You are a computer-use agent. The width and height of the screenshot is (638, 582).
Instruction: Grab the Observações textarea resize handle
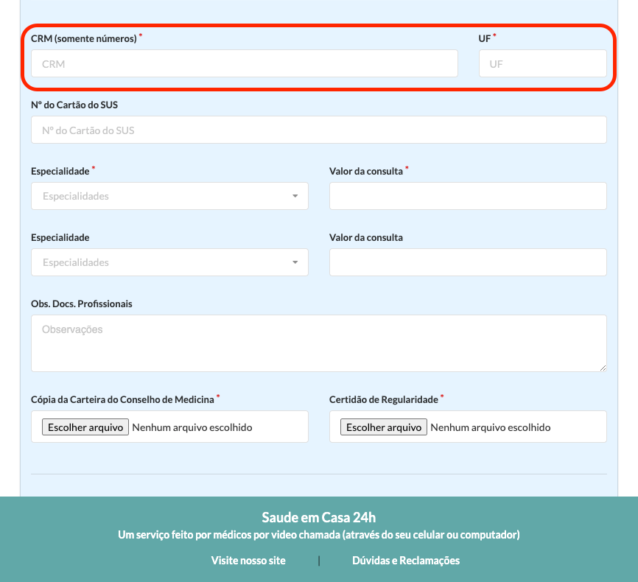603,367
